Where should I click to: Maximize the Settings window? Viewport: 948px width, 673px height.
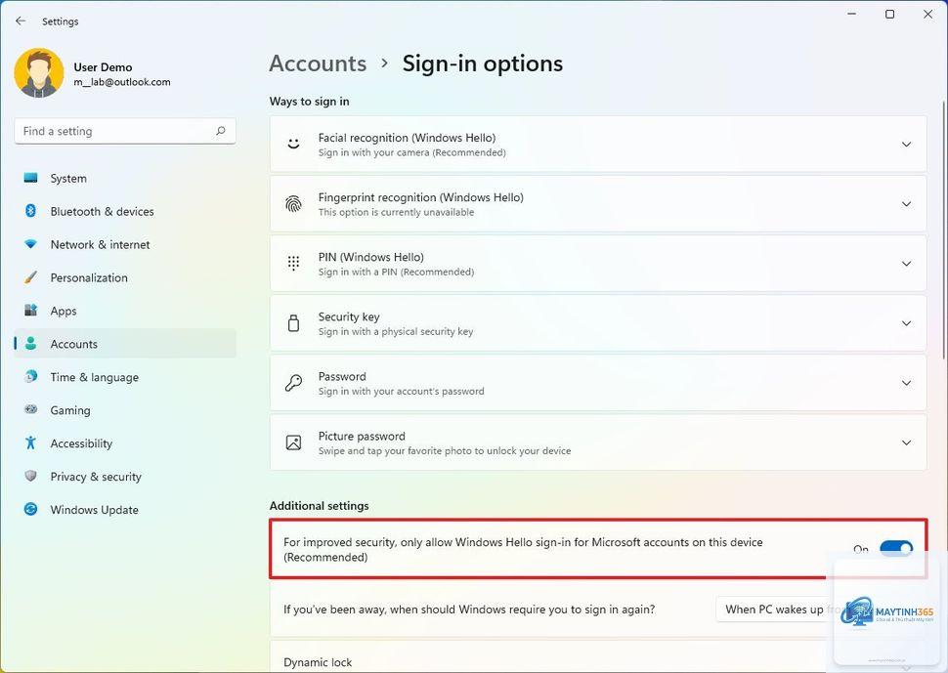click(x=890, y=14)
